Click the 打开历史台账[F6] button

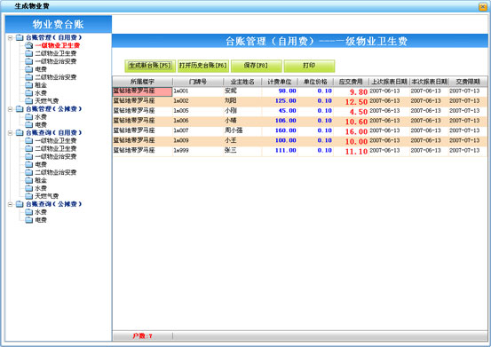click(203, 66)
